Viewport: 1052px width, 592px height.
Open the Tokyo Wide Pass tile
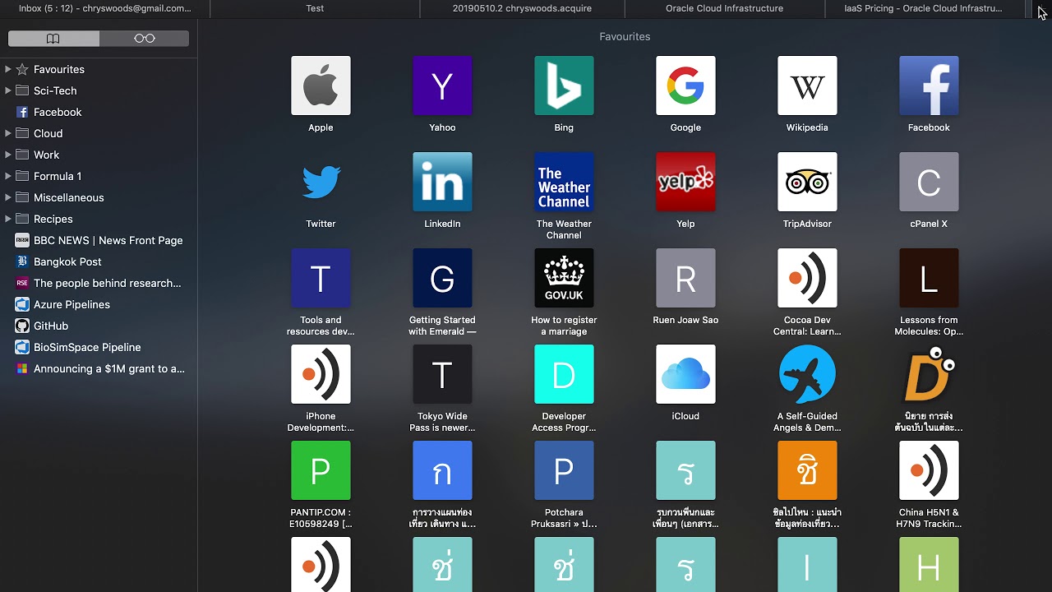(442, 374)
